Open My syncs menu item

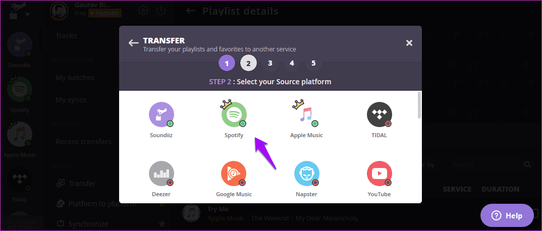click(71, 100)
